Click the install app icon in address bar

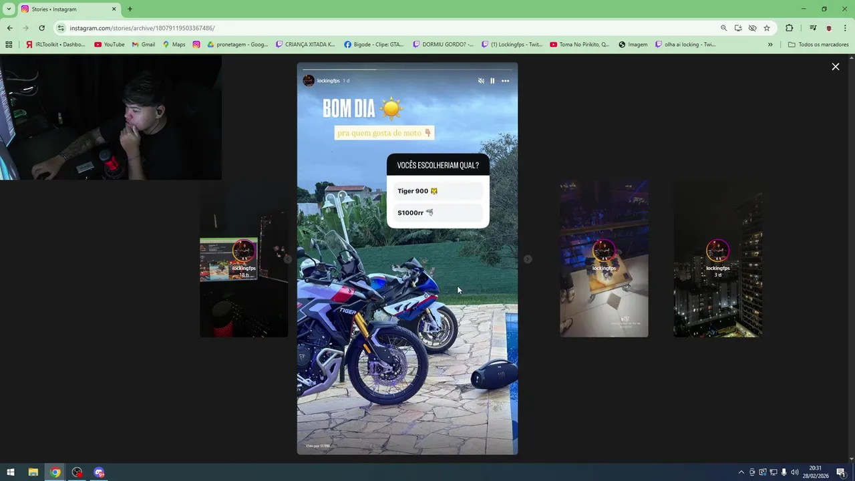[738, 28]
